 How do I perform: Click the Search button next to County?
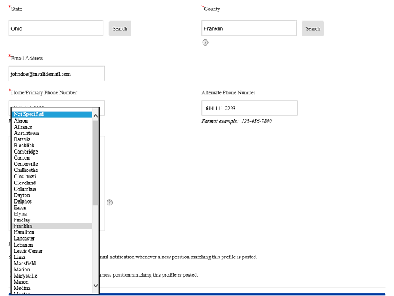[x=313, y=28]
